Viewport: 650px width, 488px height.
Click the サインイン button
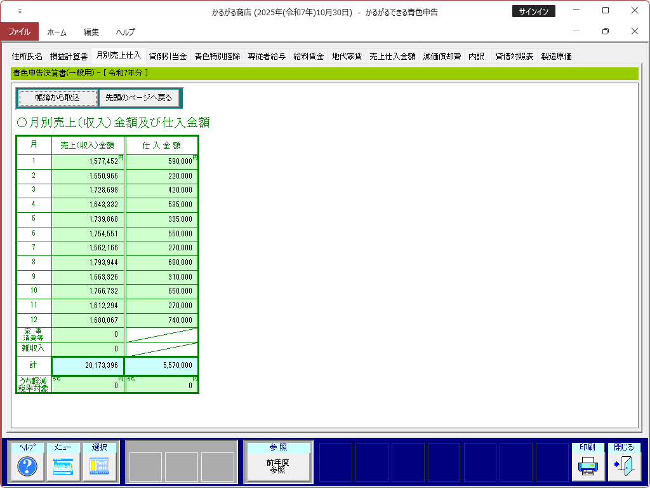[x=534, y=11]
